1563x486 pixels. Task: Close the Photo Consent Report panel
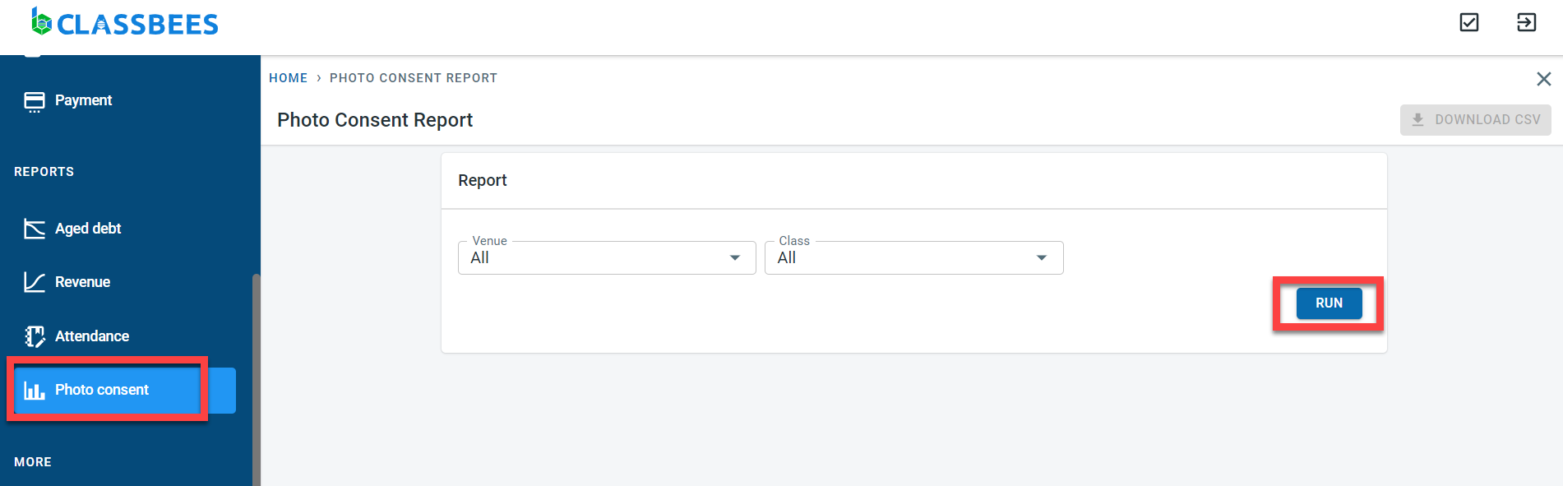1543,79
